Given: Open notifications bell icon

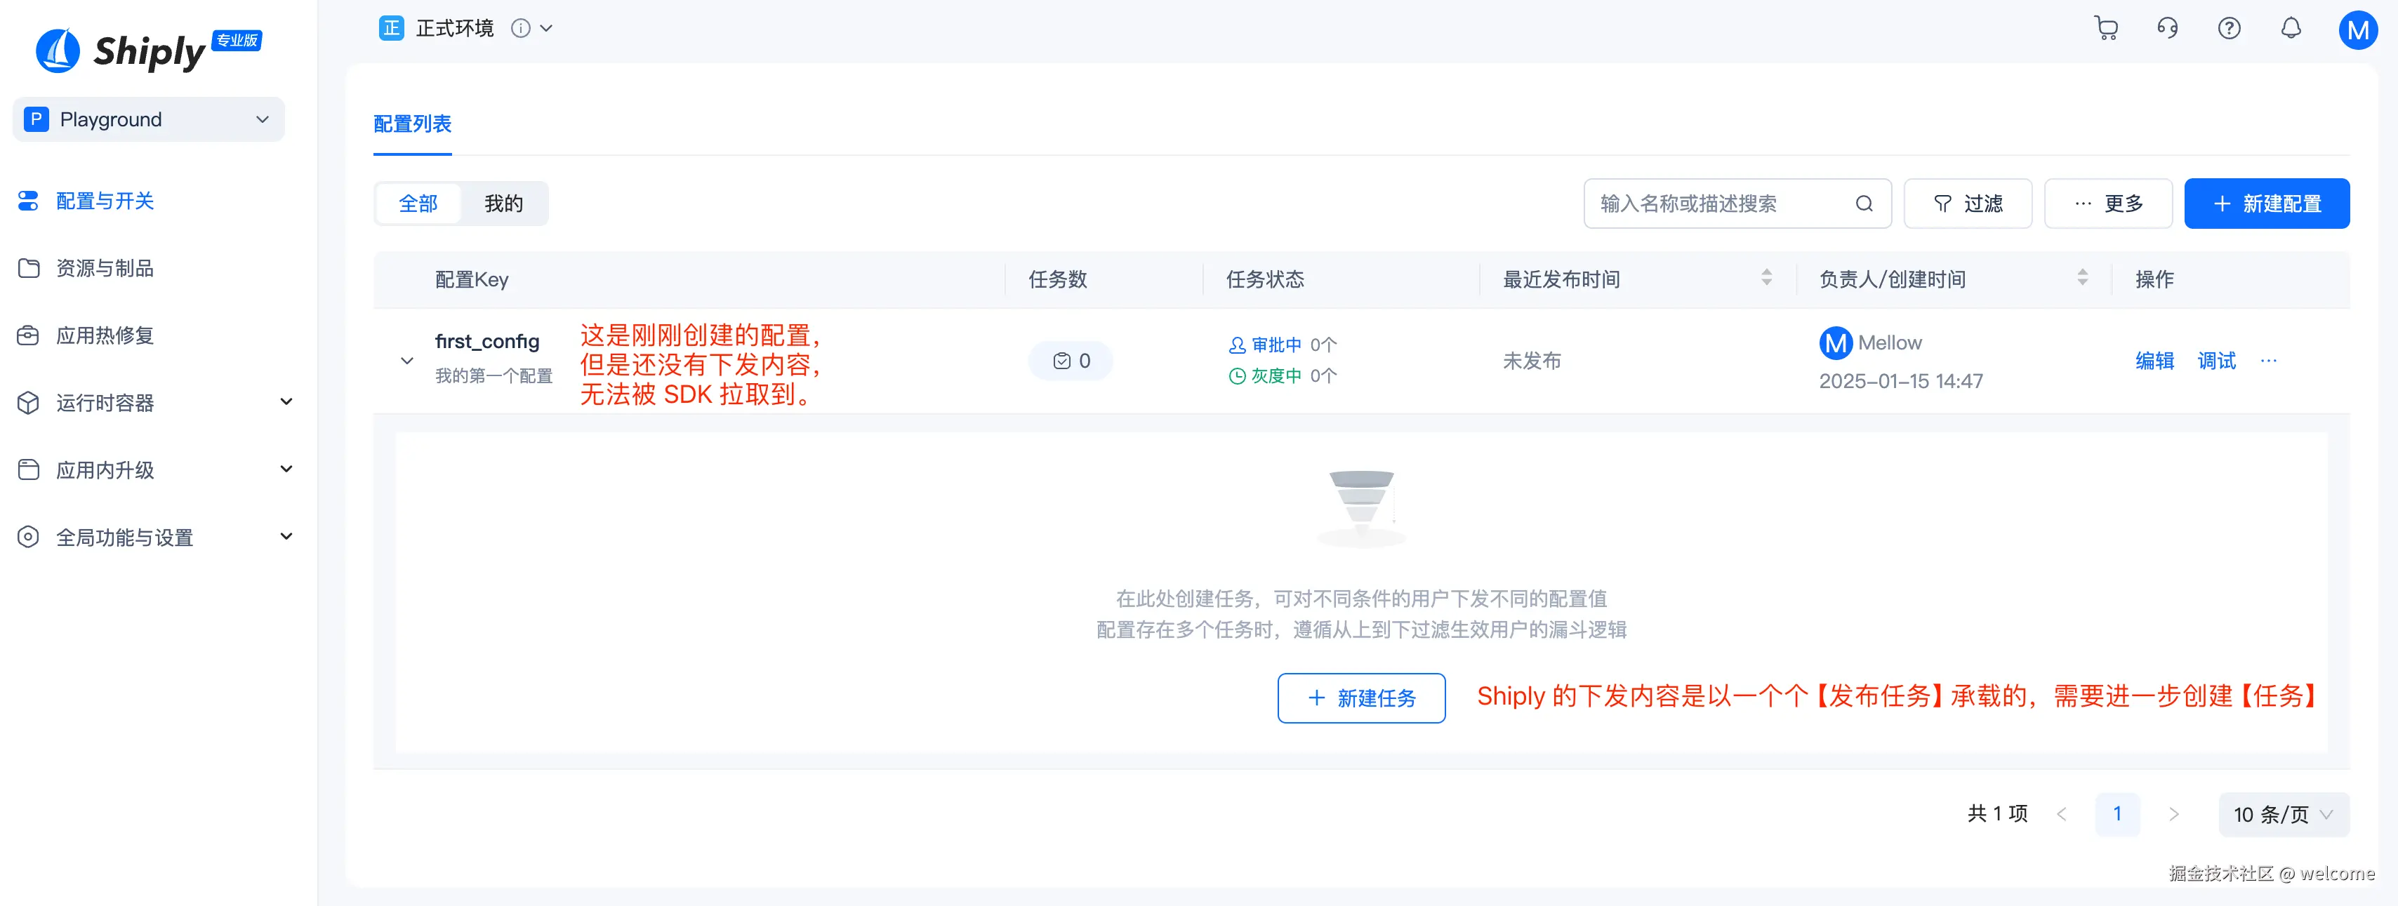Looking at the screenshot, I should pos(2291,28).
